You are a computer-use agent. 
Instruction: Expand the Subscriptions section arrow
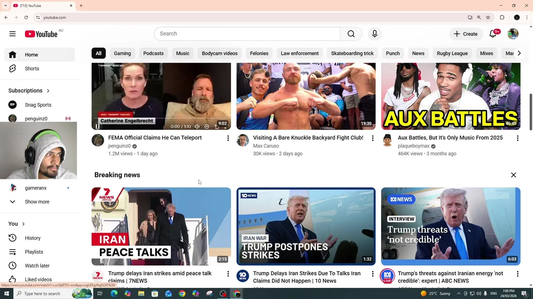(x=48, y=91)
